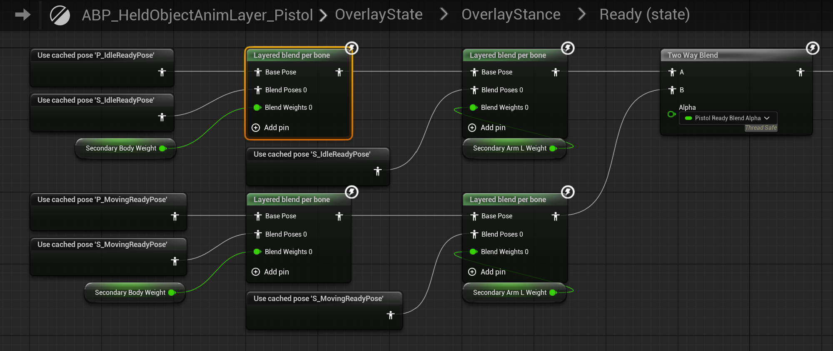
Task: Click the output pose pin of P_IdleReadyPose
Action: pos(162,72)
